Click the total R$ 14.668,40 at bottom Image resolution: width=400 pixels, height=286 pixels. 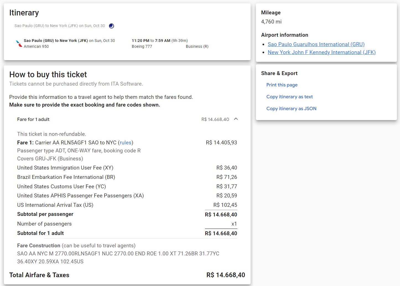pyautogui.click(x=226, y=275)
